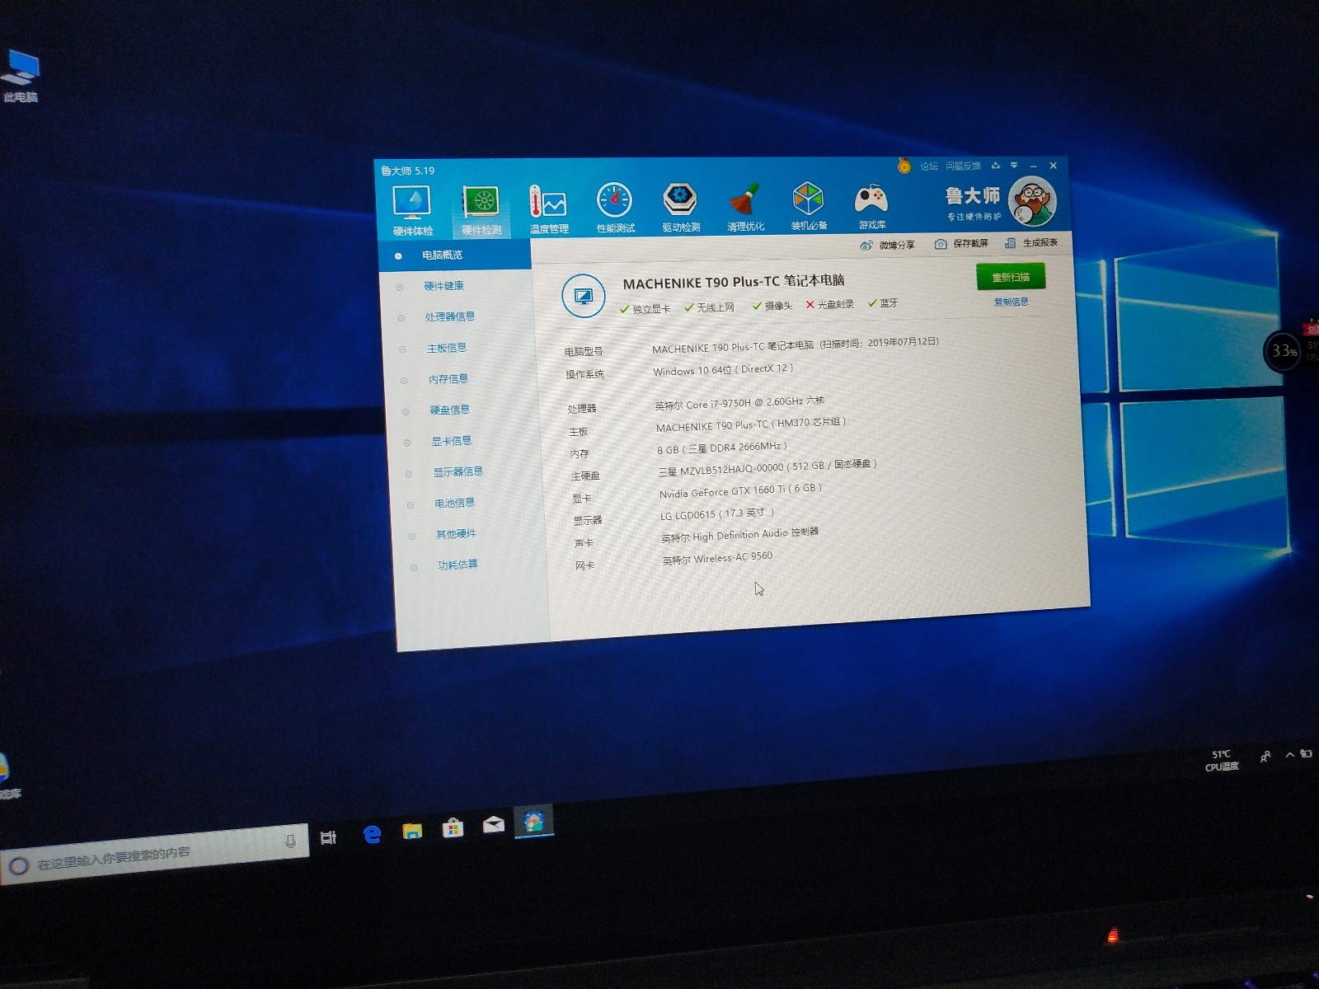Select 显示器信息 in the sidebar
The image size is (1319, 989).
tap(458, 471)
